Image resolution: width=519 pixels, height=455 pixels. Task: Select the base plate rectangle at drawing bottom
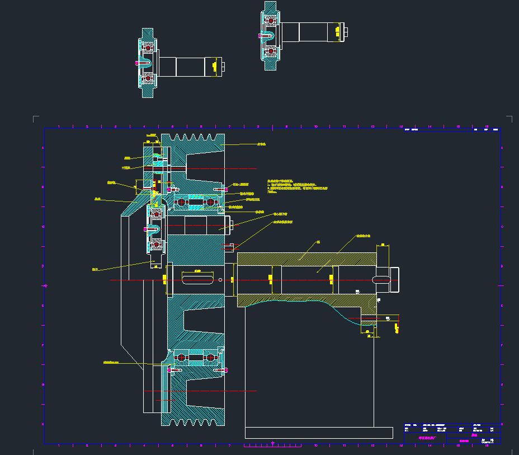click(319, 433)
